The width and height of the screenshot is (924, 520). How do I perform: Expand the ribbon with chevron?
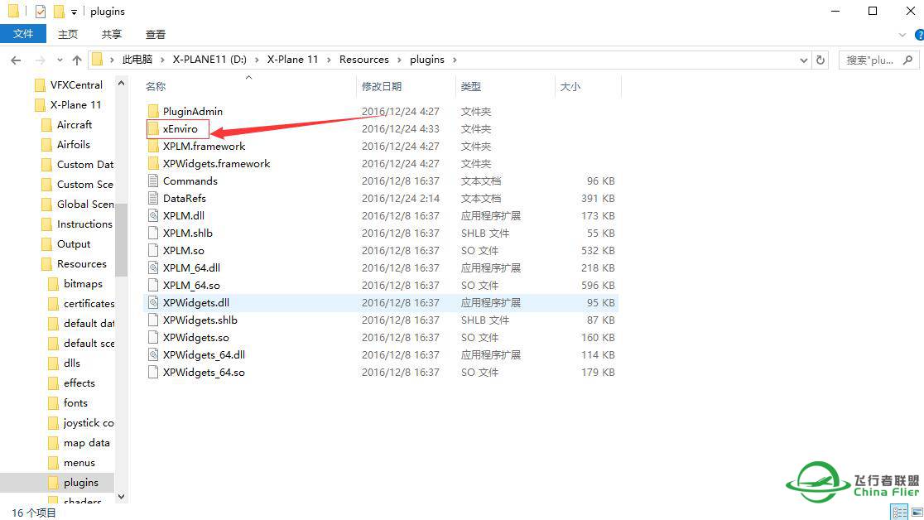[902, 35]
